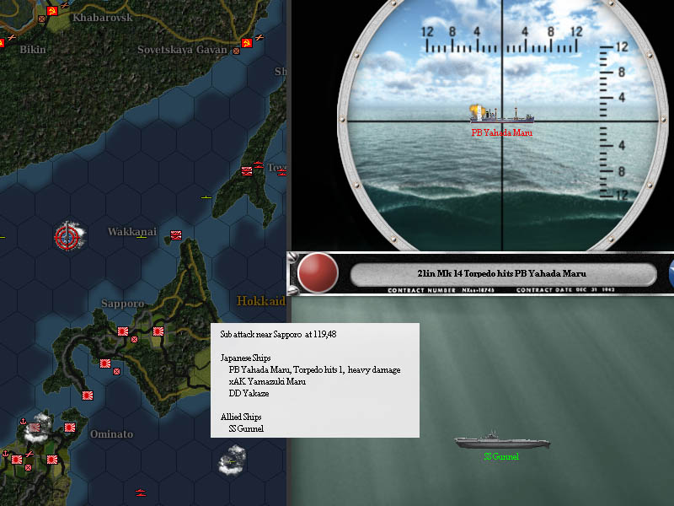Select the cloud-covered submarine southeast of Ominato
The image size is (674, 506).
click(x=233, y=461)
